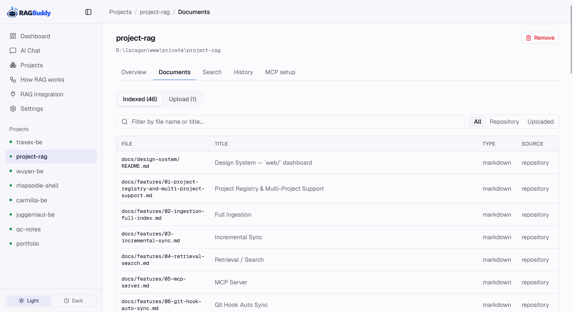
Task: Open the History tab
Action: coord(243,72)
